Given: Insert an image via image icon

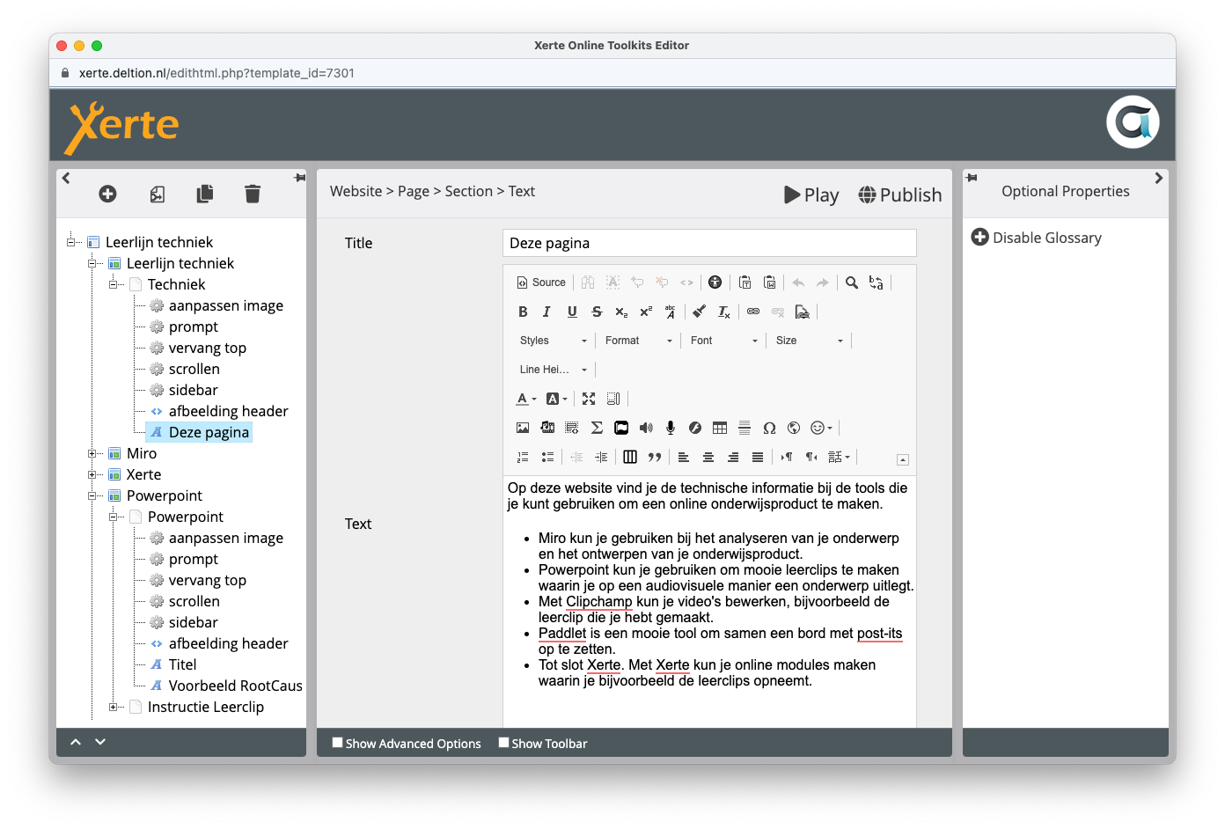Looking at the screenshot, I should (523, 428).
